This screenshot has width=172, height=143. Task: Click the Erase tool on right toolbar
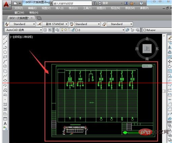(170, 38)
